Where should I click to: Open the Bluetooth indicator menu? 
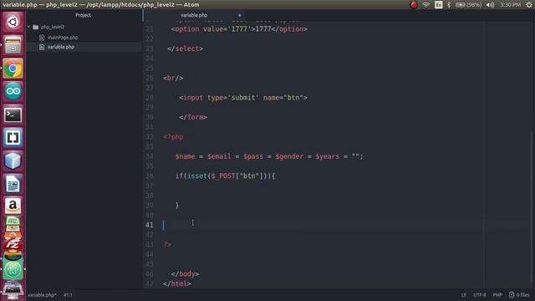point(449,5)
